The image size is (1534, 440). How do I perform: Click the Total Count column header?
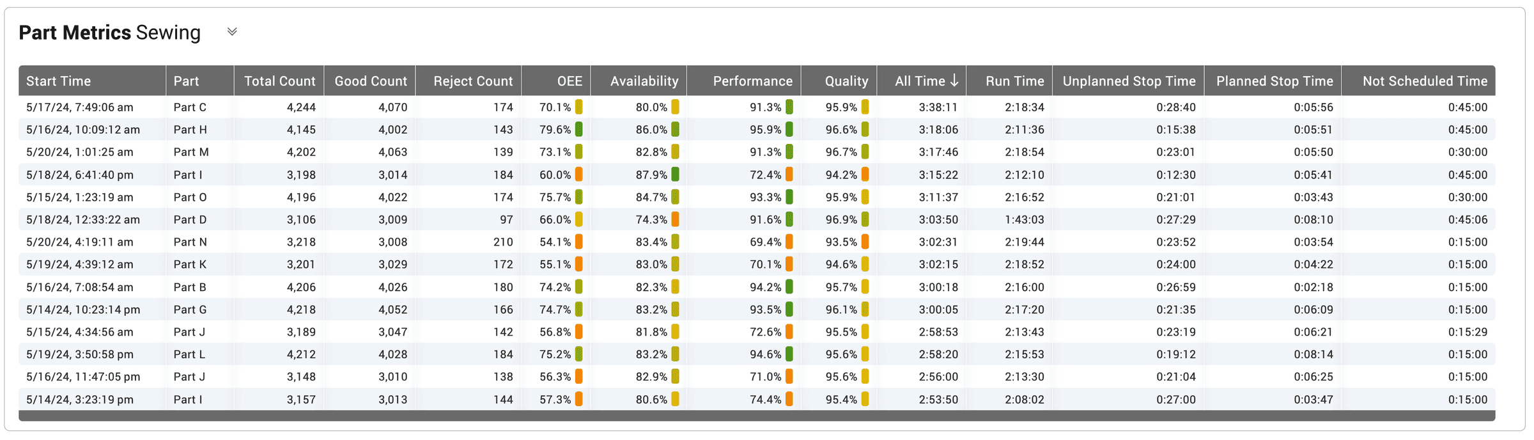tap(279, 81)
